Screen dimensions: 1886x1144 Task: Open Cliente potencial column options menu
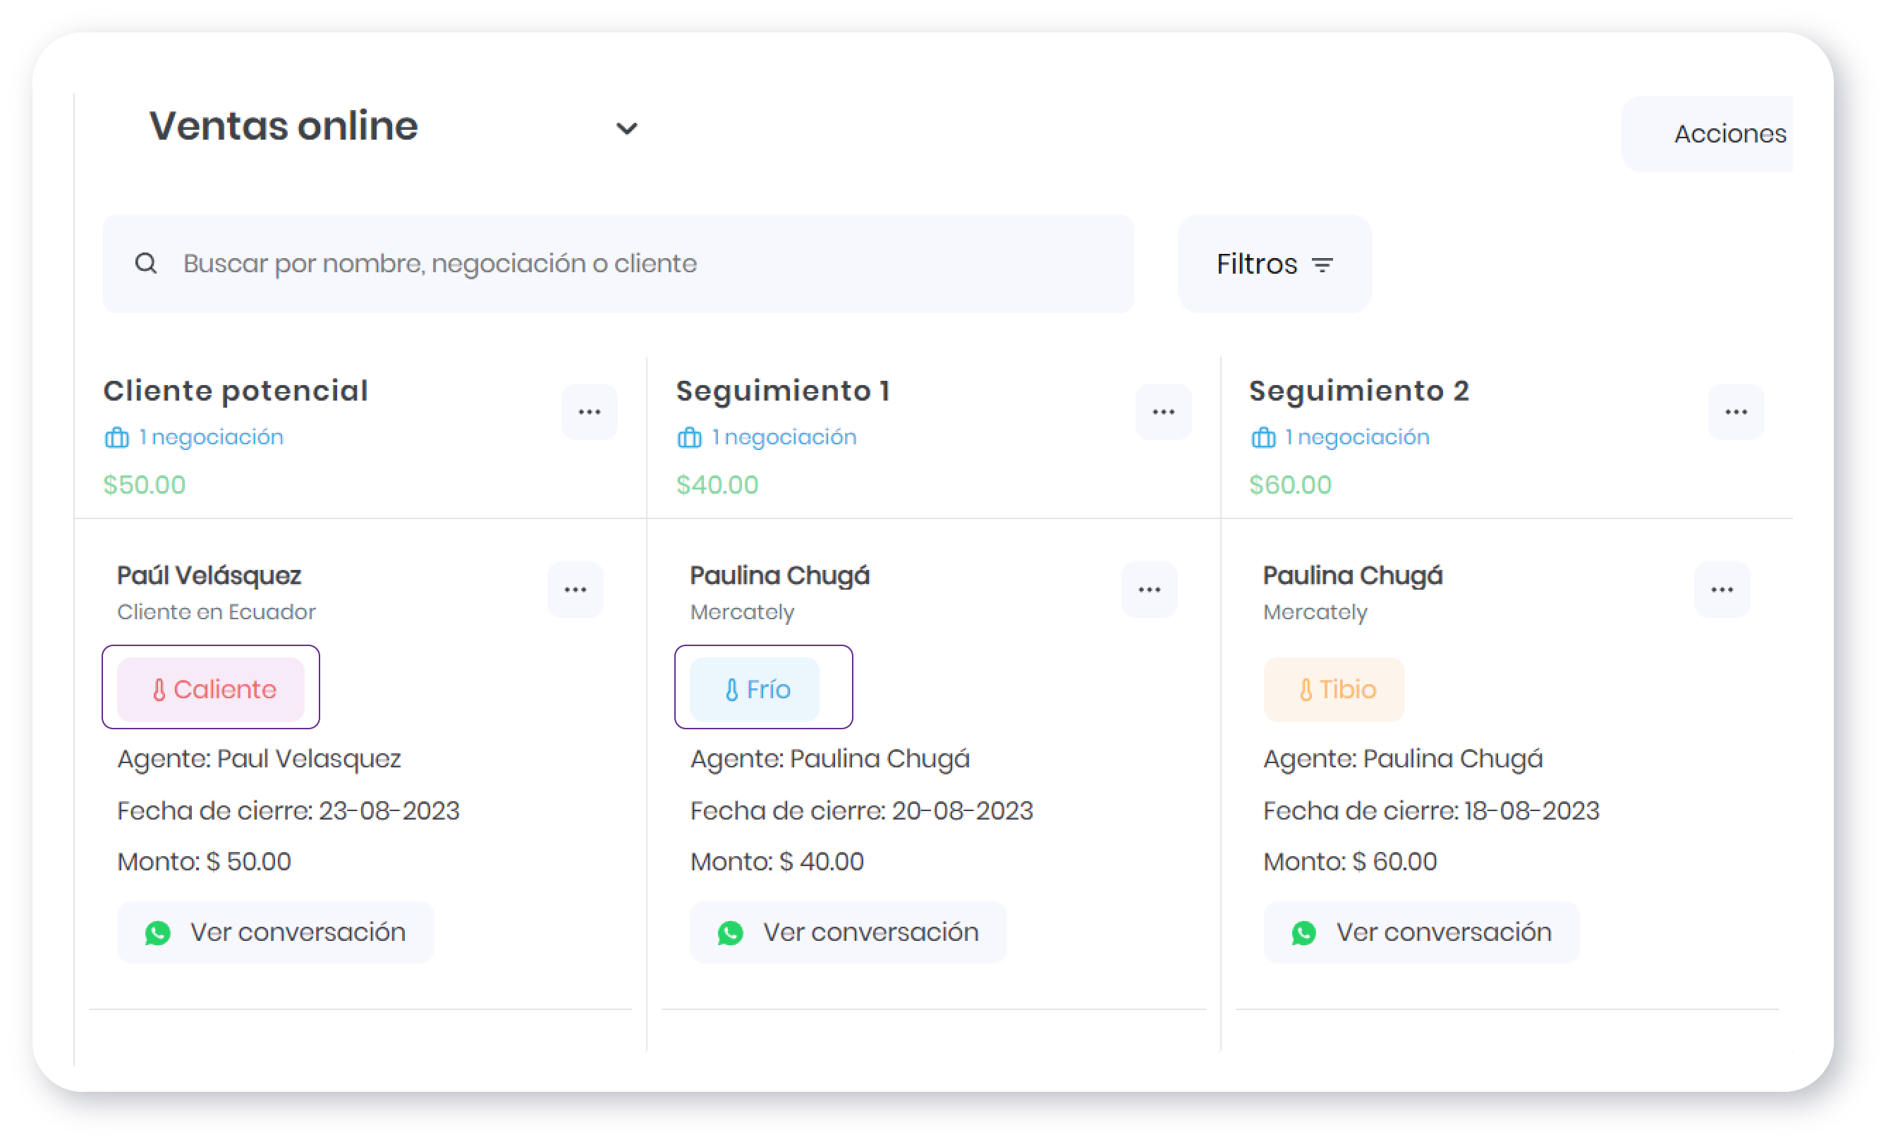[589, 412]
